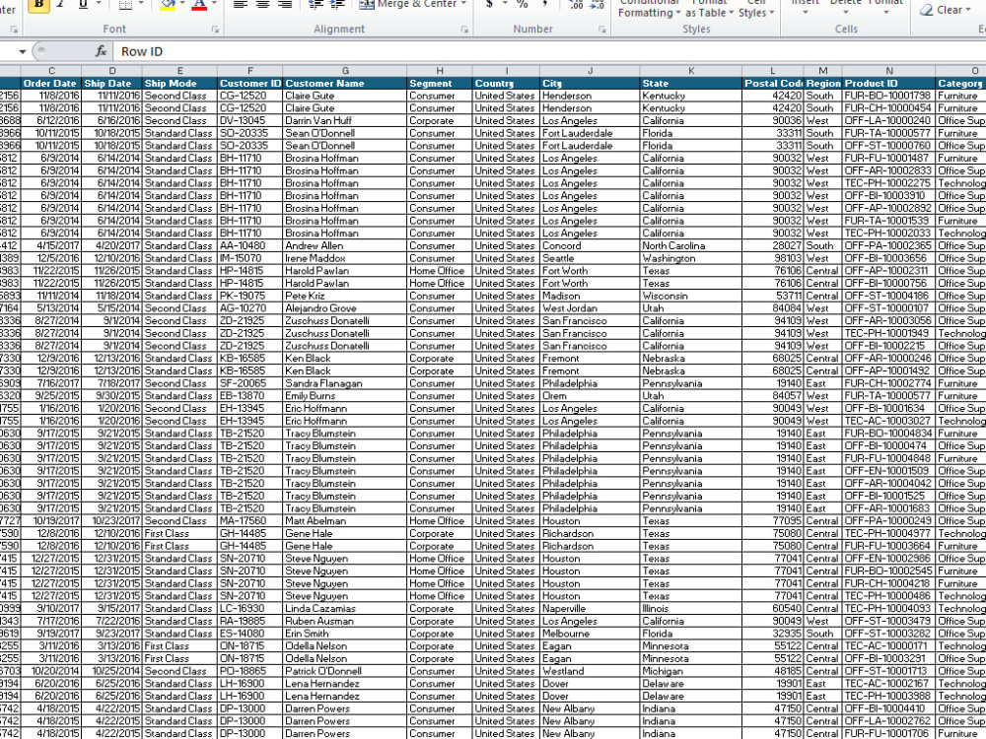The height and width of the screenshot is (739, 986).
Task: Click the Clear eraser icon
Action: [x=926, y=10]
